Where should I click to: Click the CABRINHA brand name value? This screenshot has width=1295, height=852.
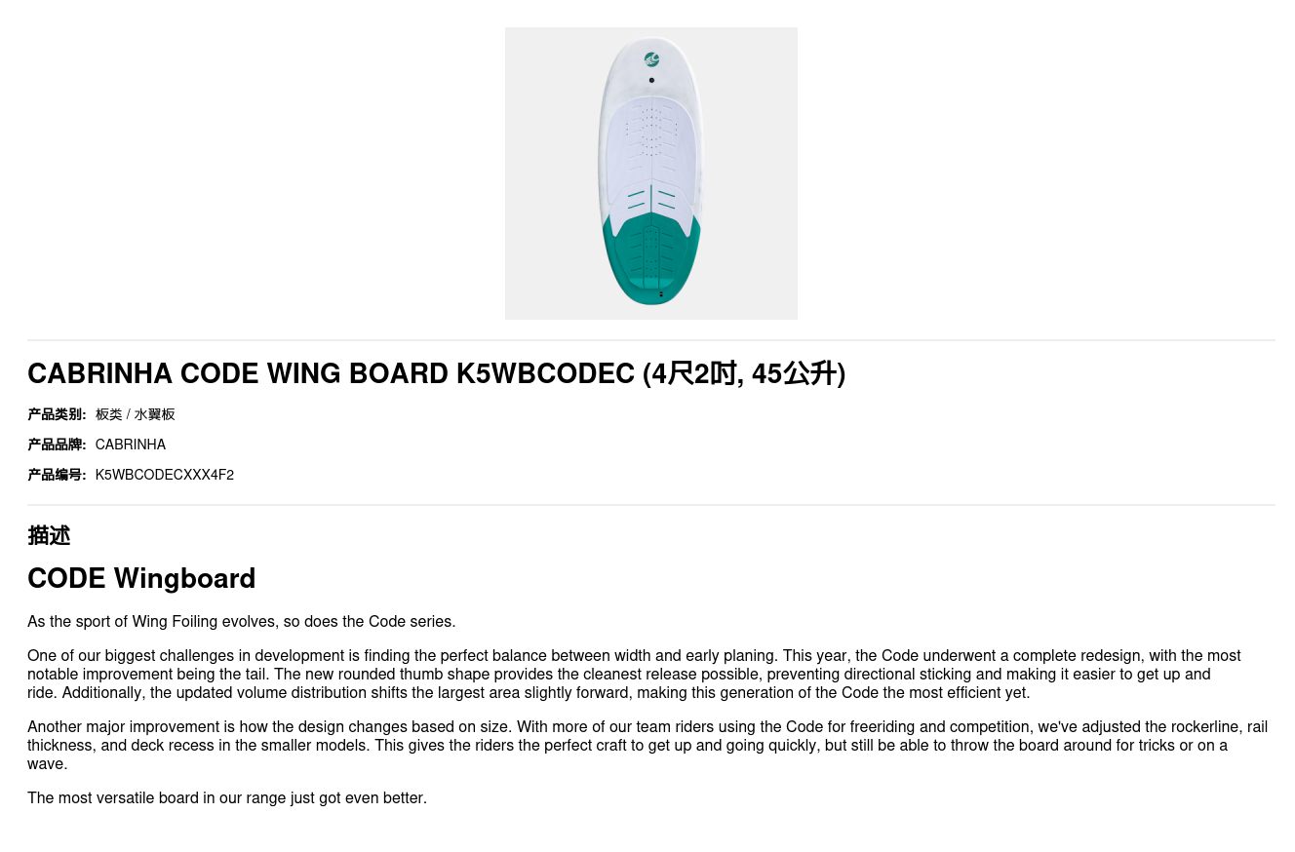coord(131,445)
